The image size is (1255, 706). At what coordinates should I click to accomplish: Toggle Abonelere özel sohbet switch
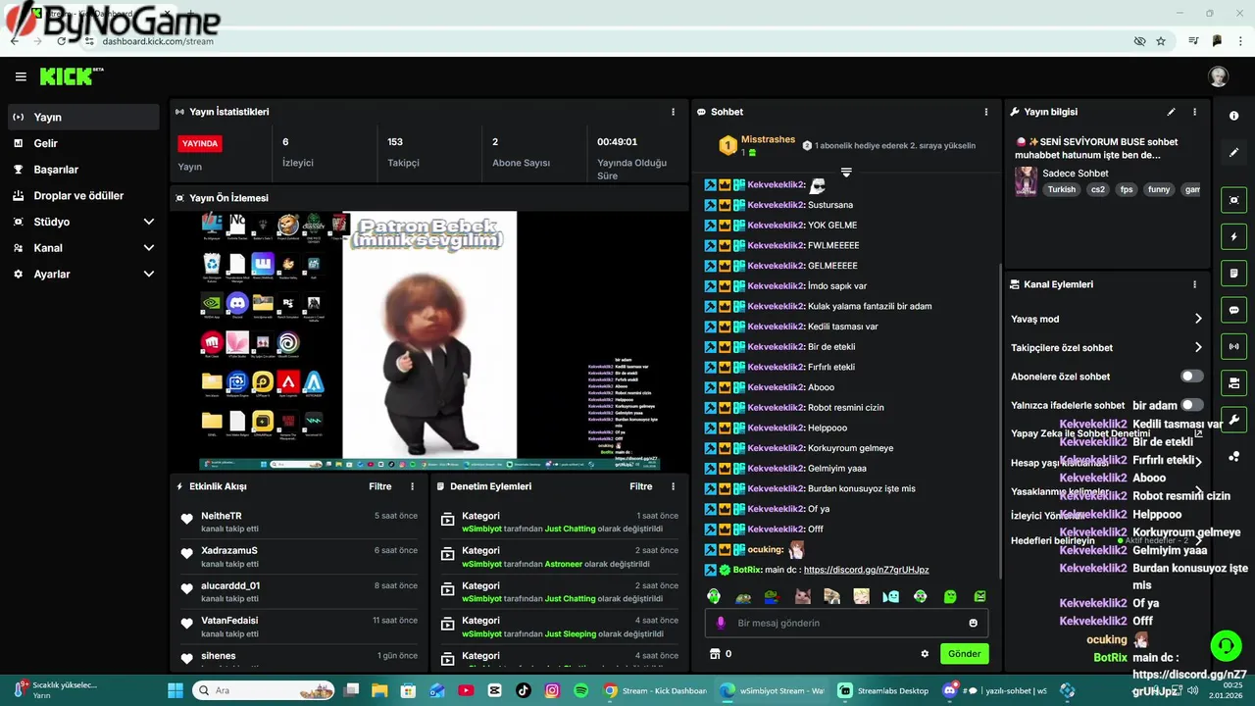click(1191, 377)
